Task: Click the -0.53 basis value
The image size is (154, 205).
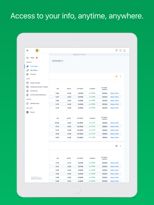Action: 69,181
